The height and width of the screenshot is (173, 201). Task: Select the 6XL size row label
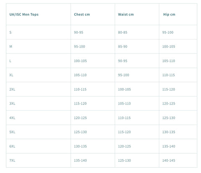12,146
